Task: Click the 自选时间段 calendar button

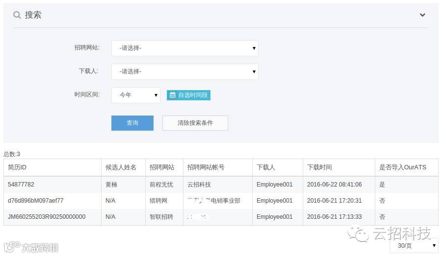Action: (x=188, y=95)
